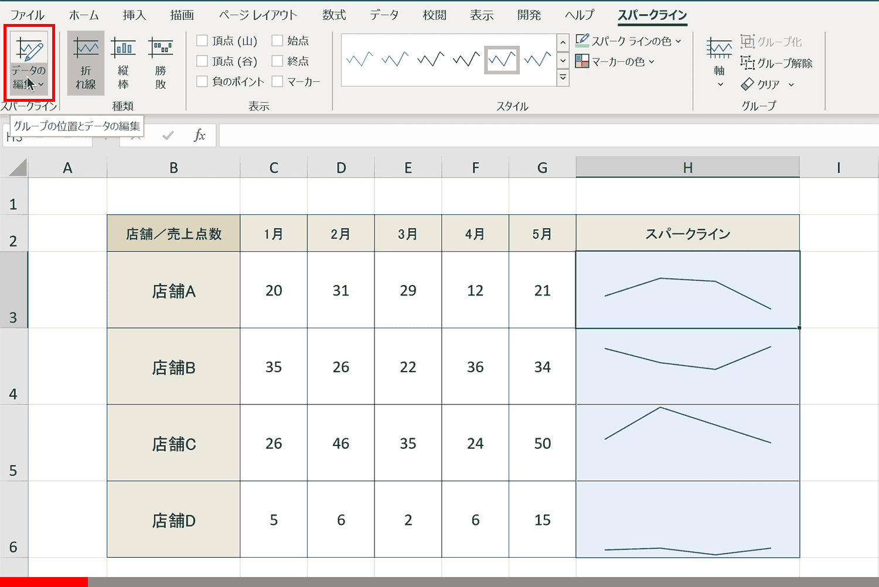
Task: Expand the クリア dropdown arrow
Action: pyautogui.click(x=791, y=85)
